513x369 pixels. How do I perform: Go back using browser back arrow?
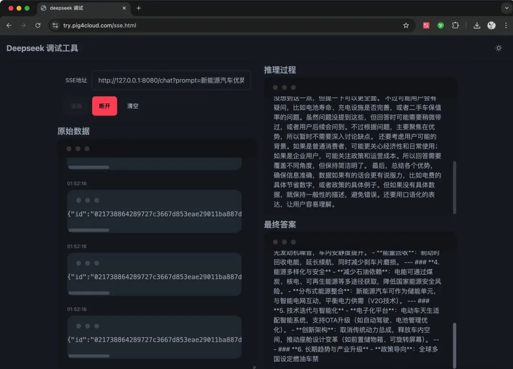click(9, 26)
